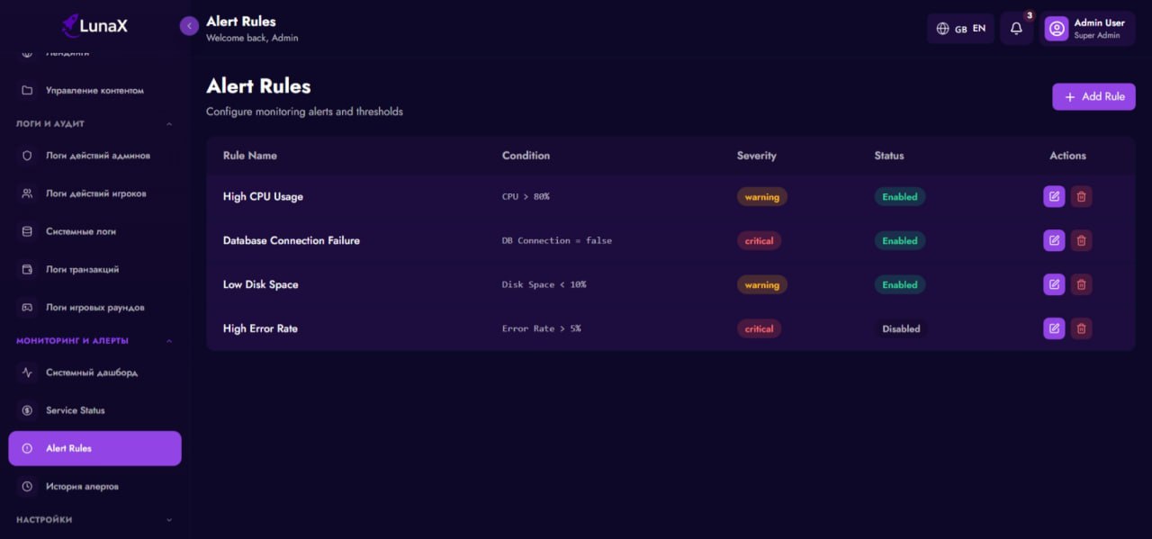Viewport: 1152px width, 539px height.
Task: Click the Status column header
Action: point(889,156)
